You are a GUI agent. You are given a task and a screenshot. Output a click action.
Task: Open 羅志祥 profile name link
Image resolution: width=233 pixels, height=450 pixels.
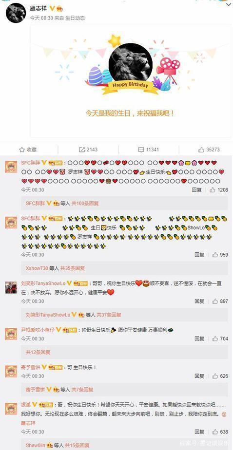[39, 9]
